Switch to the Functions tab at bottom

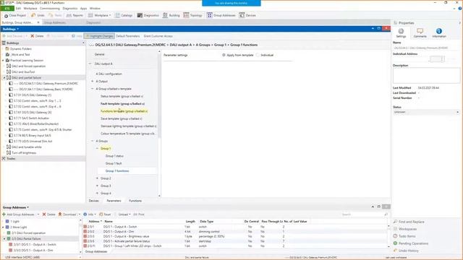pyautogui.click(x=135, y=201)
